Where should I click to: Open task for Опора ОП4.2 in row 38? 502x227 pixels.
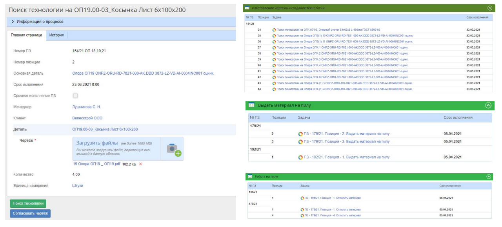click(342, 53)
